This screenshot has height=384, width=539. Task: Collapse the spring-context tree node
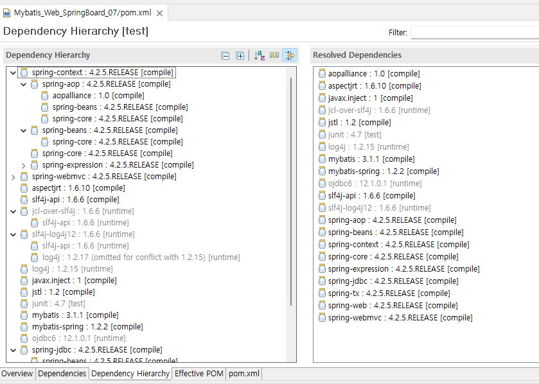click(13, 73)
